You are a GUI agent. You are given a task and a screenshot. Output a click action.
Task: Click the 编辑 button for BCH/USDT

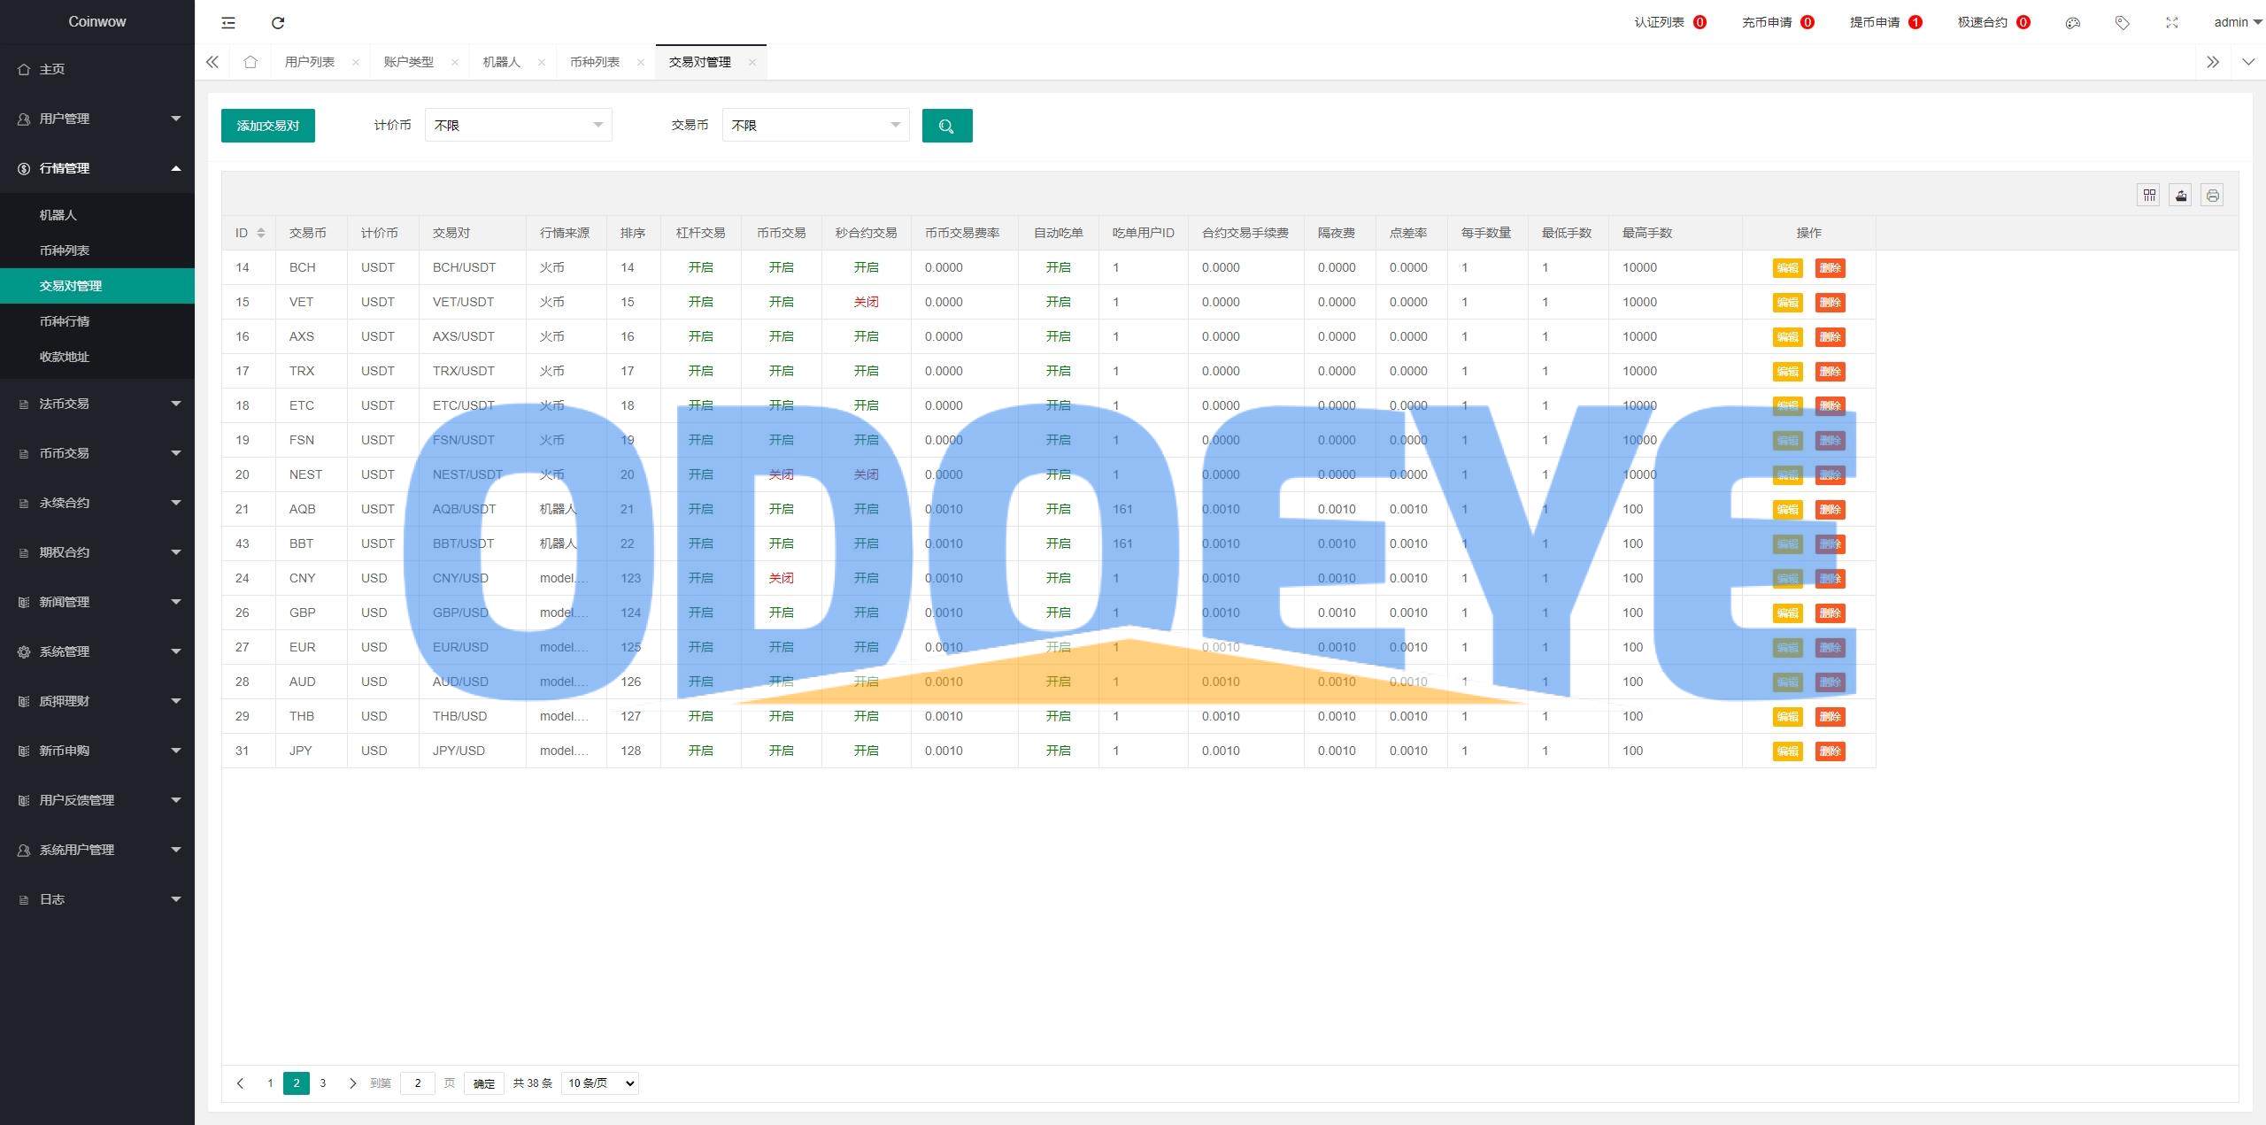[1787, 268]
